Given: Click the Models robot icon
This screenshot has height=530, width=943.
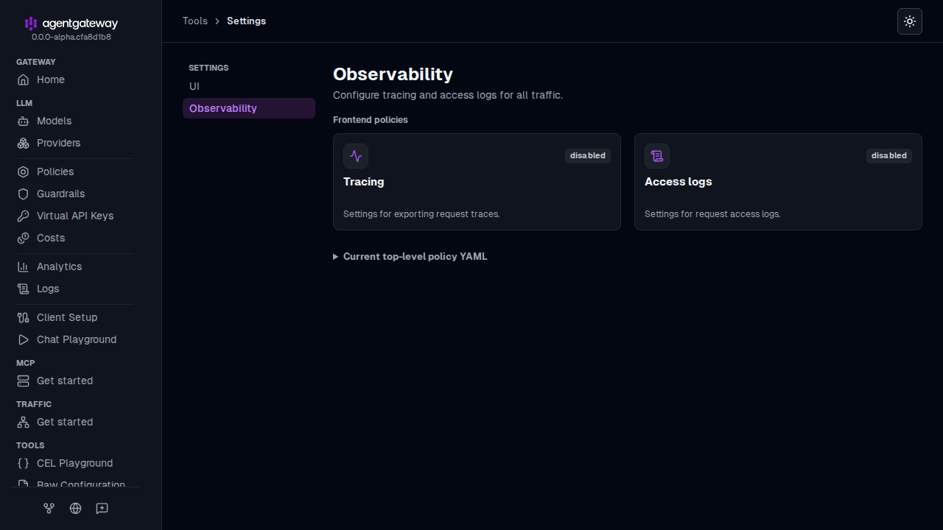Looking at the screenshot, I should click(23, 121).
